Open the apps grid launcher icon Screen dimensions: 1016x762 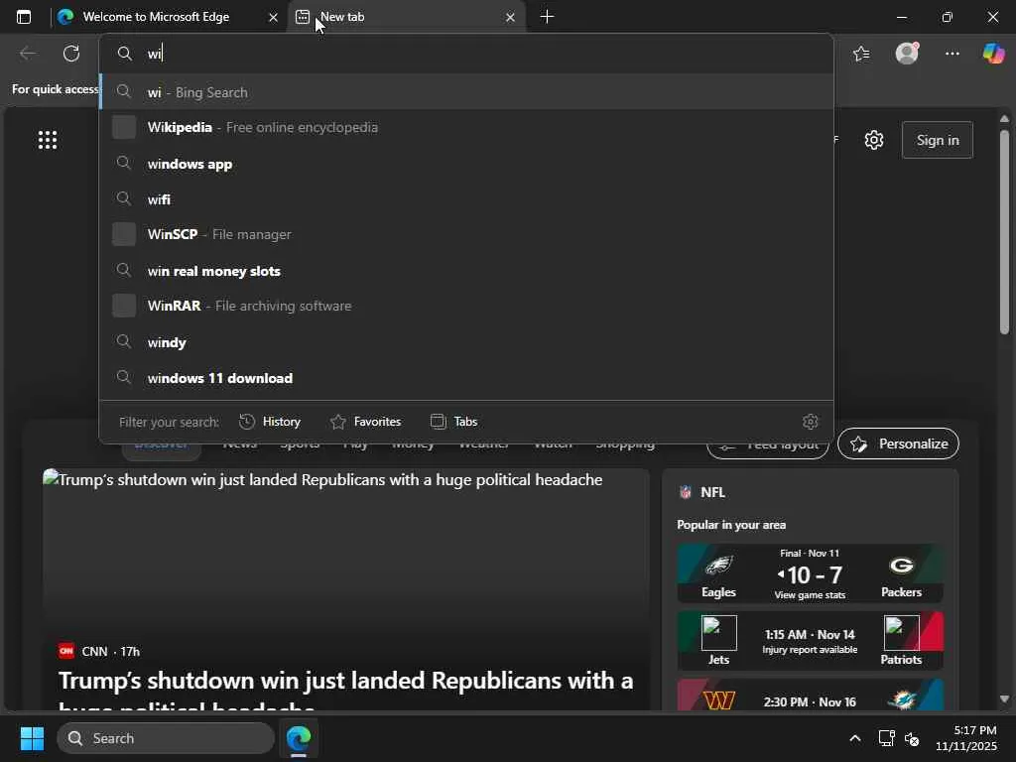tap(48, 140)
